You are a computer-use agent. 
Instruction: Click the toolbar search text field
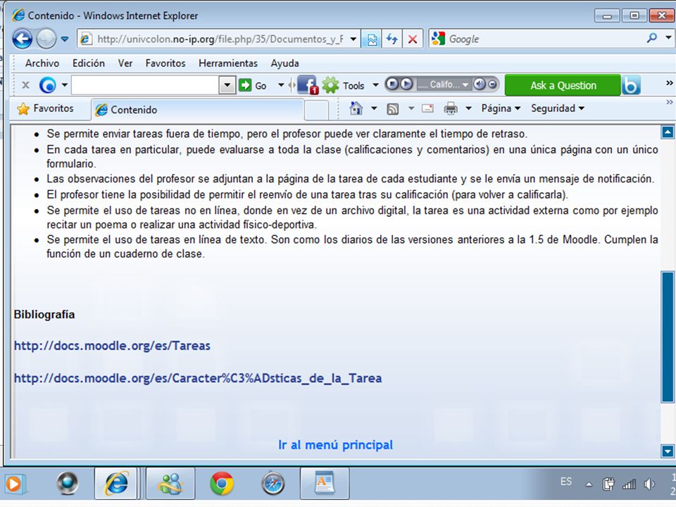coord(145,85)
